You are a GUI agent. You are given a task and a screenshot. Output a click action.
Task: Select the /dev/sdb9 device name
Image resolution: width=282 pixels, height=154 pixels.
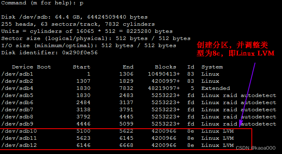point(17,124)
